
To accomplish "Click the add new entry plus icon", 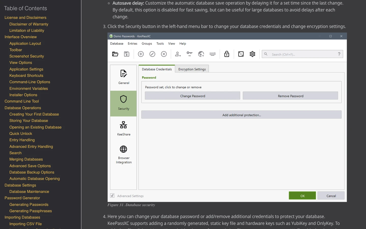I will (141, 54).
